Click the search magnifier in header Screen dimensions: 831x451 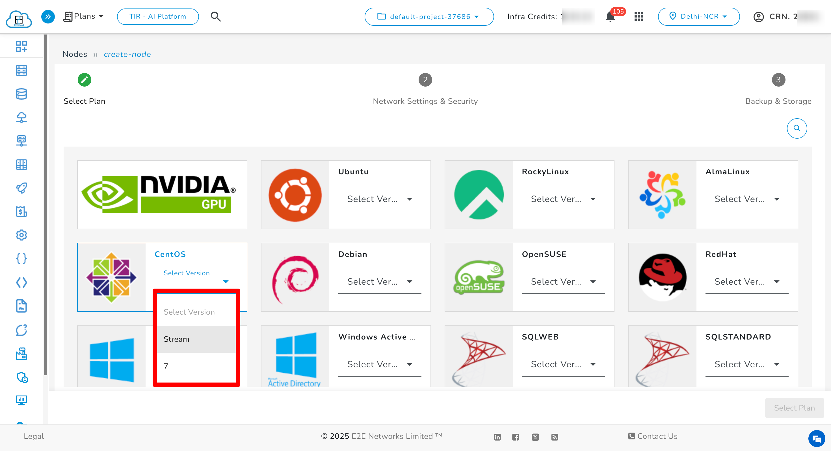215,16
